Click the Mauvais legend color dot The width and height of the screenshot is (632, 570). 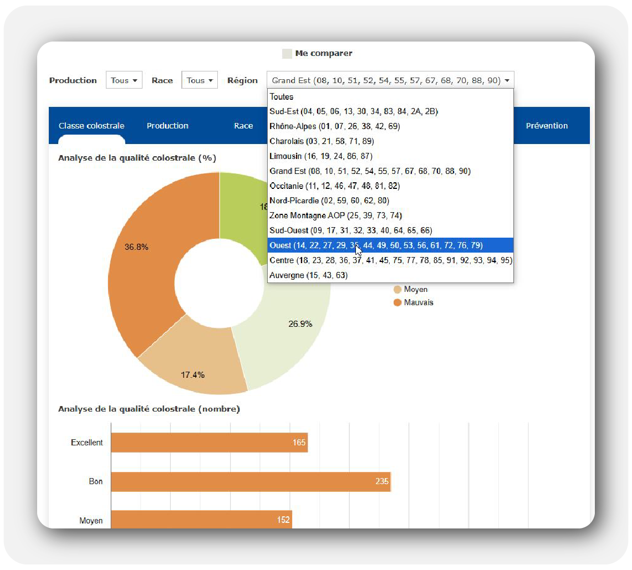(x=397, y=302)
